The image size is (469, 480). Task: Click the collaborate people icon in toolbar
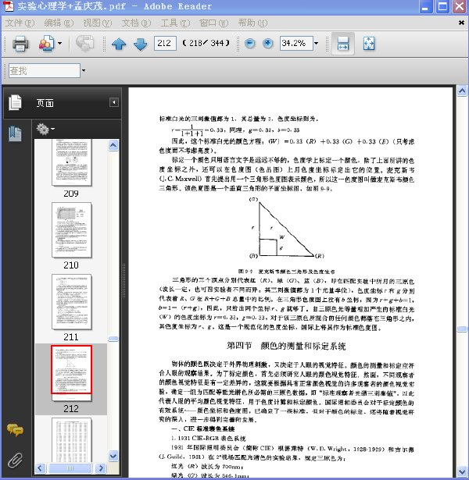pos(46,44)
